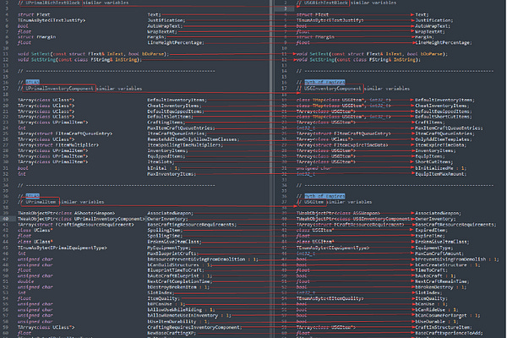The height and width of the screenshot is (338, 507).
Task: Select the highlighted Myth of Empires label above USGInventoryComponent
Action: [324, 82]
